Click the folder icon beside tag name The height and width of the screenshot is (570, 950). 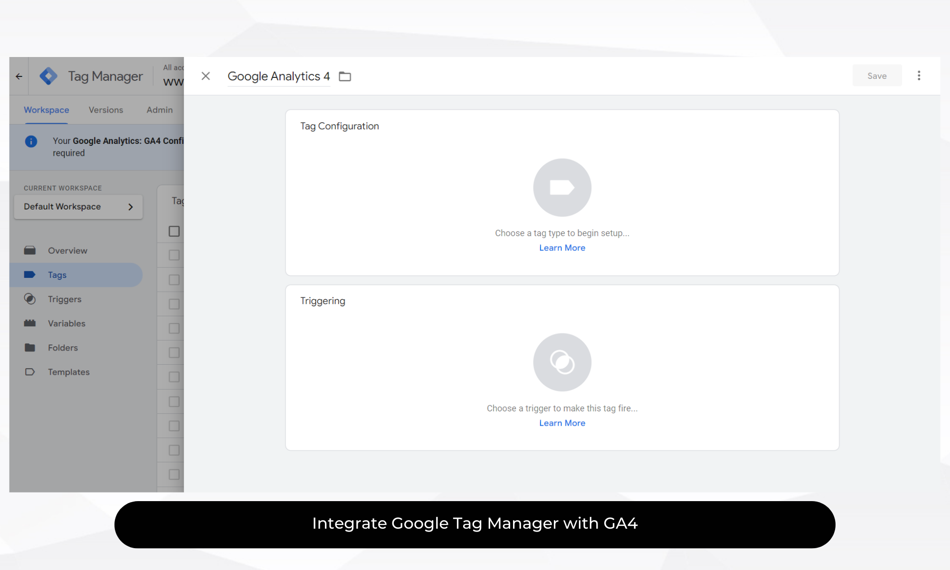[345, 76]
